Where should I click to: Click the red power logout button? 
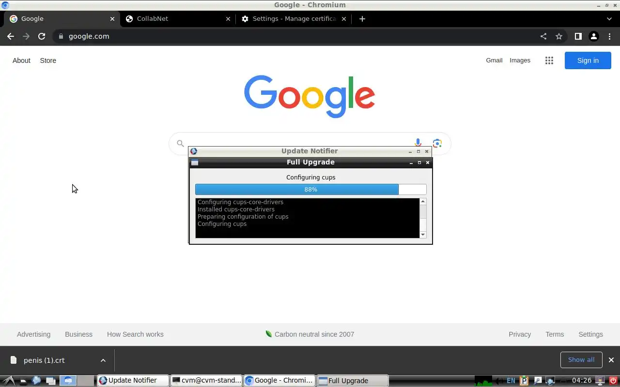click(613, 381)
